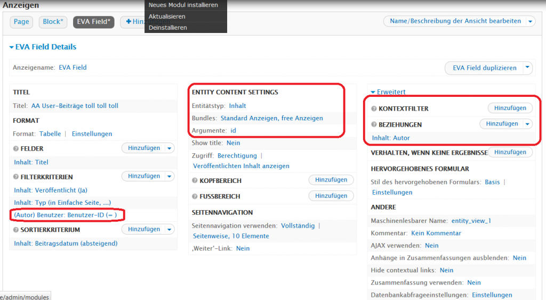Switch to the Block display tab
The image size is (546, 300).
coord(53,22)
